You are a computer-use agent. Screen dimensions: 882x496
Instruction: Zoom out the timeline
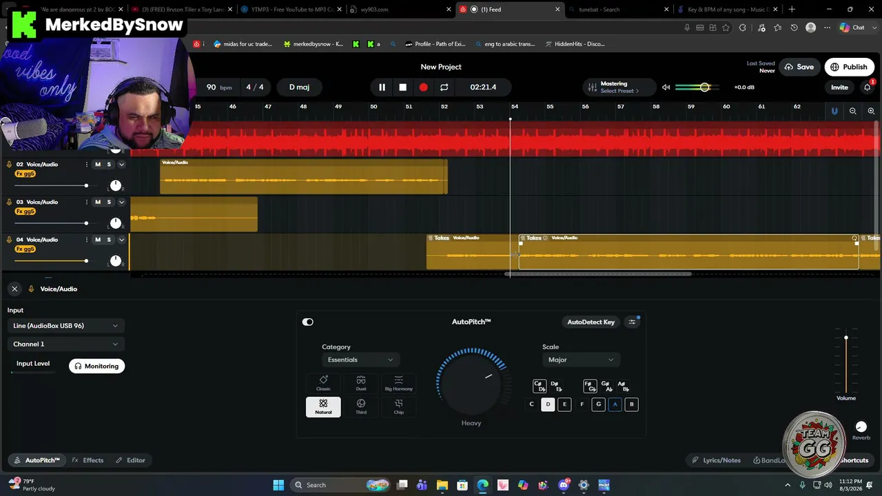tap(853, 111)
